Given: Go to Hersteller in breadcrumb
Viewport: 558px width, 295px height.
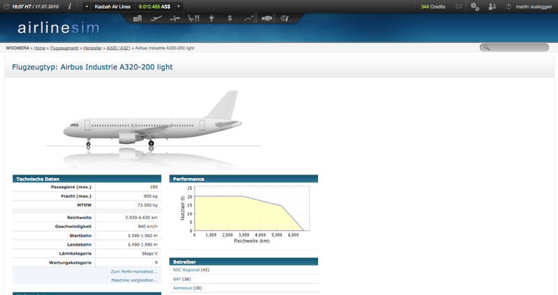Looking at the screenshot, I should [x=93, y=48].
